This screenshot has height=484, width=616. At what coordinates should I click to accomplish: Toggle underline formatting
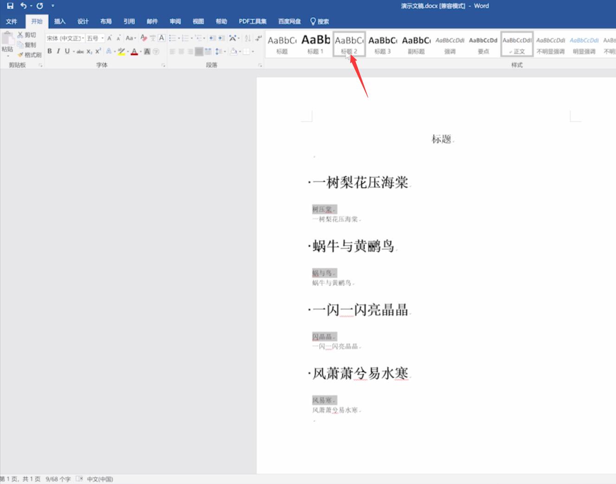[x=67, y=51]
